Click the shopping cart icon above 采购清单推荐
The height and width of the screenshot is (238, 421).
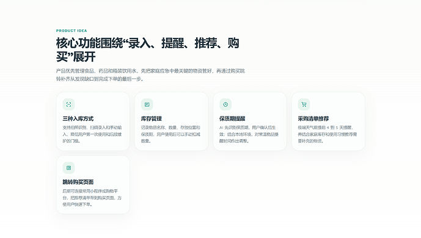(304, 104)
